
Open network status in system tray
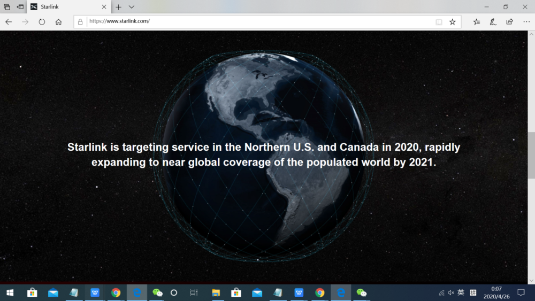(441, 292)
